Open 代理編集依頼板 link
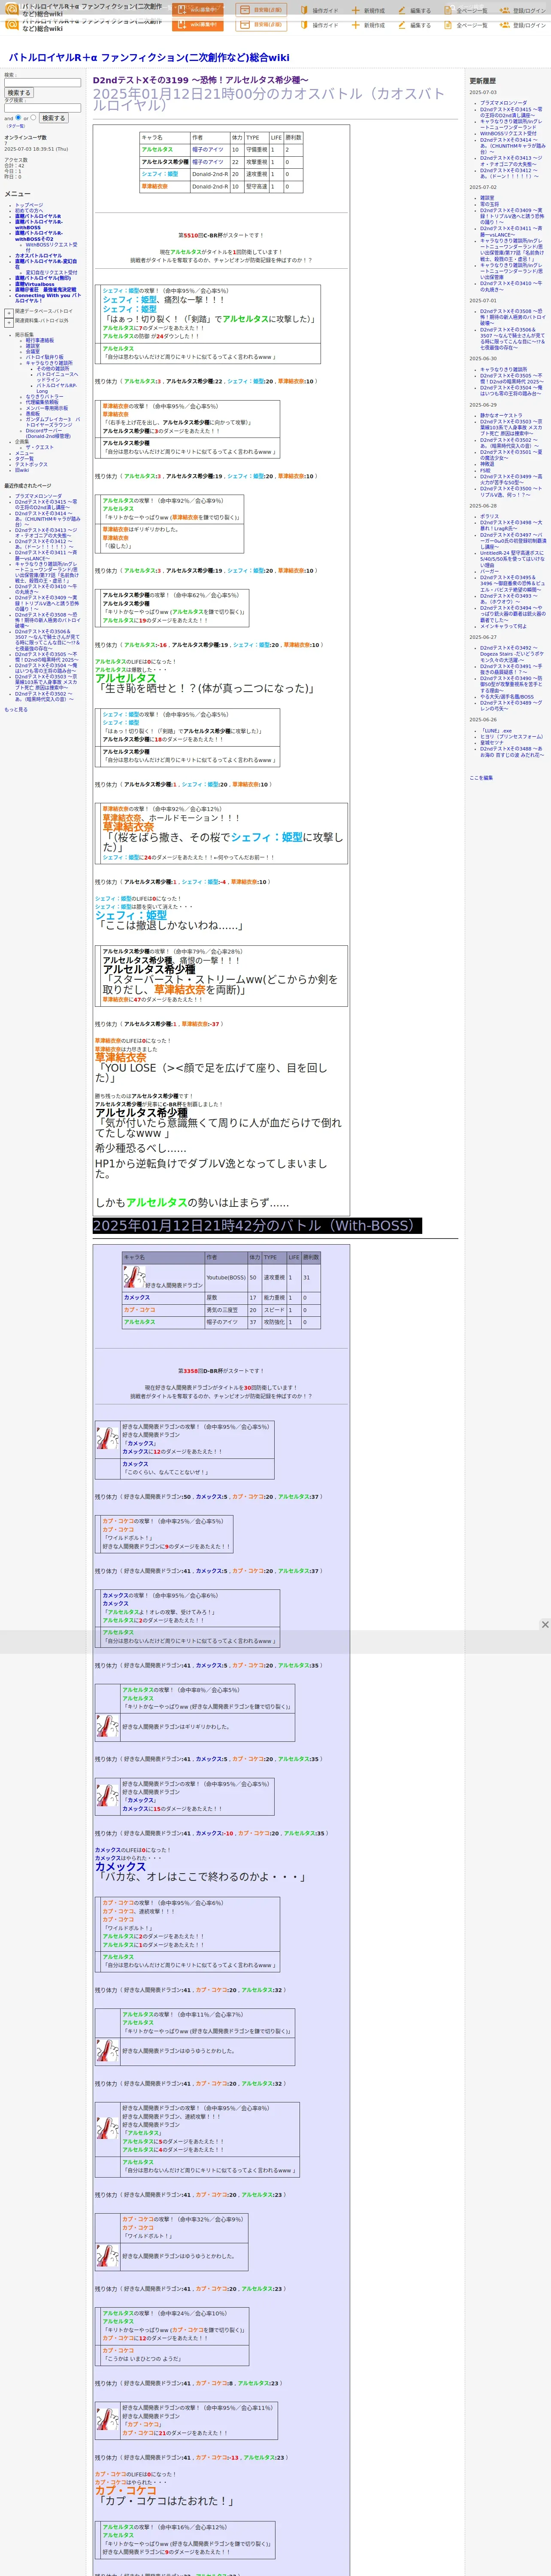551x2576 pixels. 42,403
